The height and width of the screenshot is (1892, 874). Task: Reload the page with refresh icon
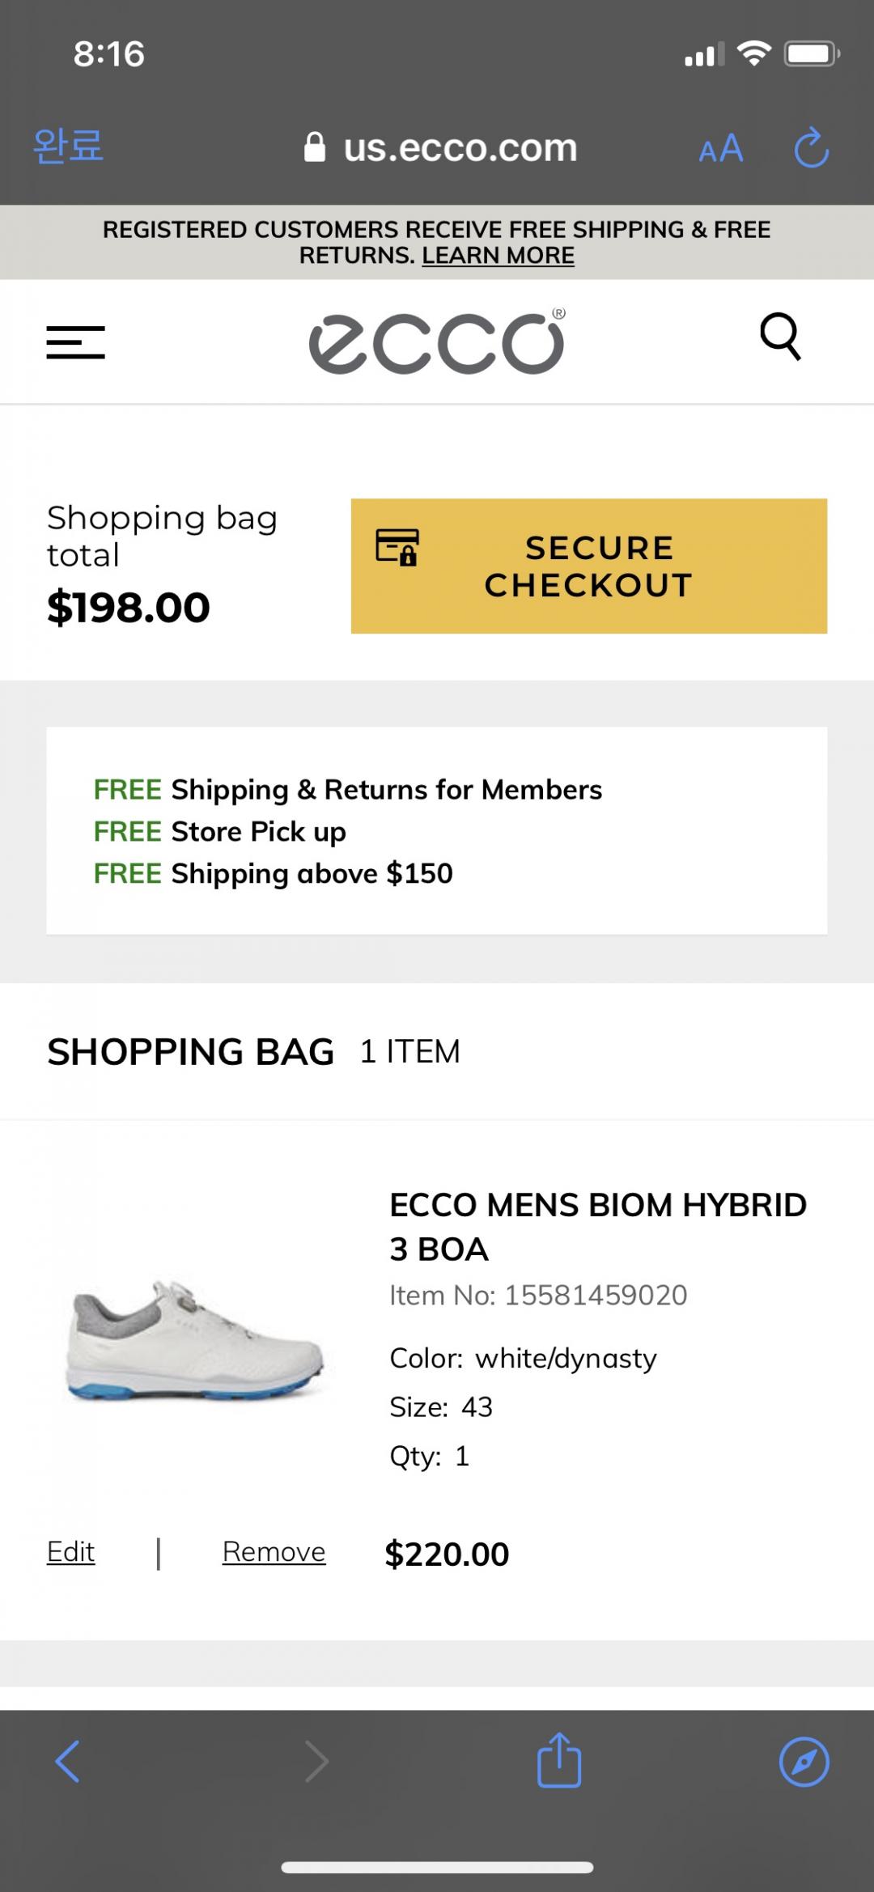point(811,148)
